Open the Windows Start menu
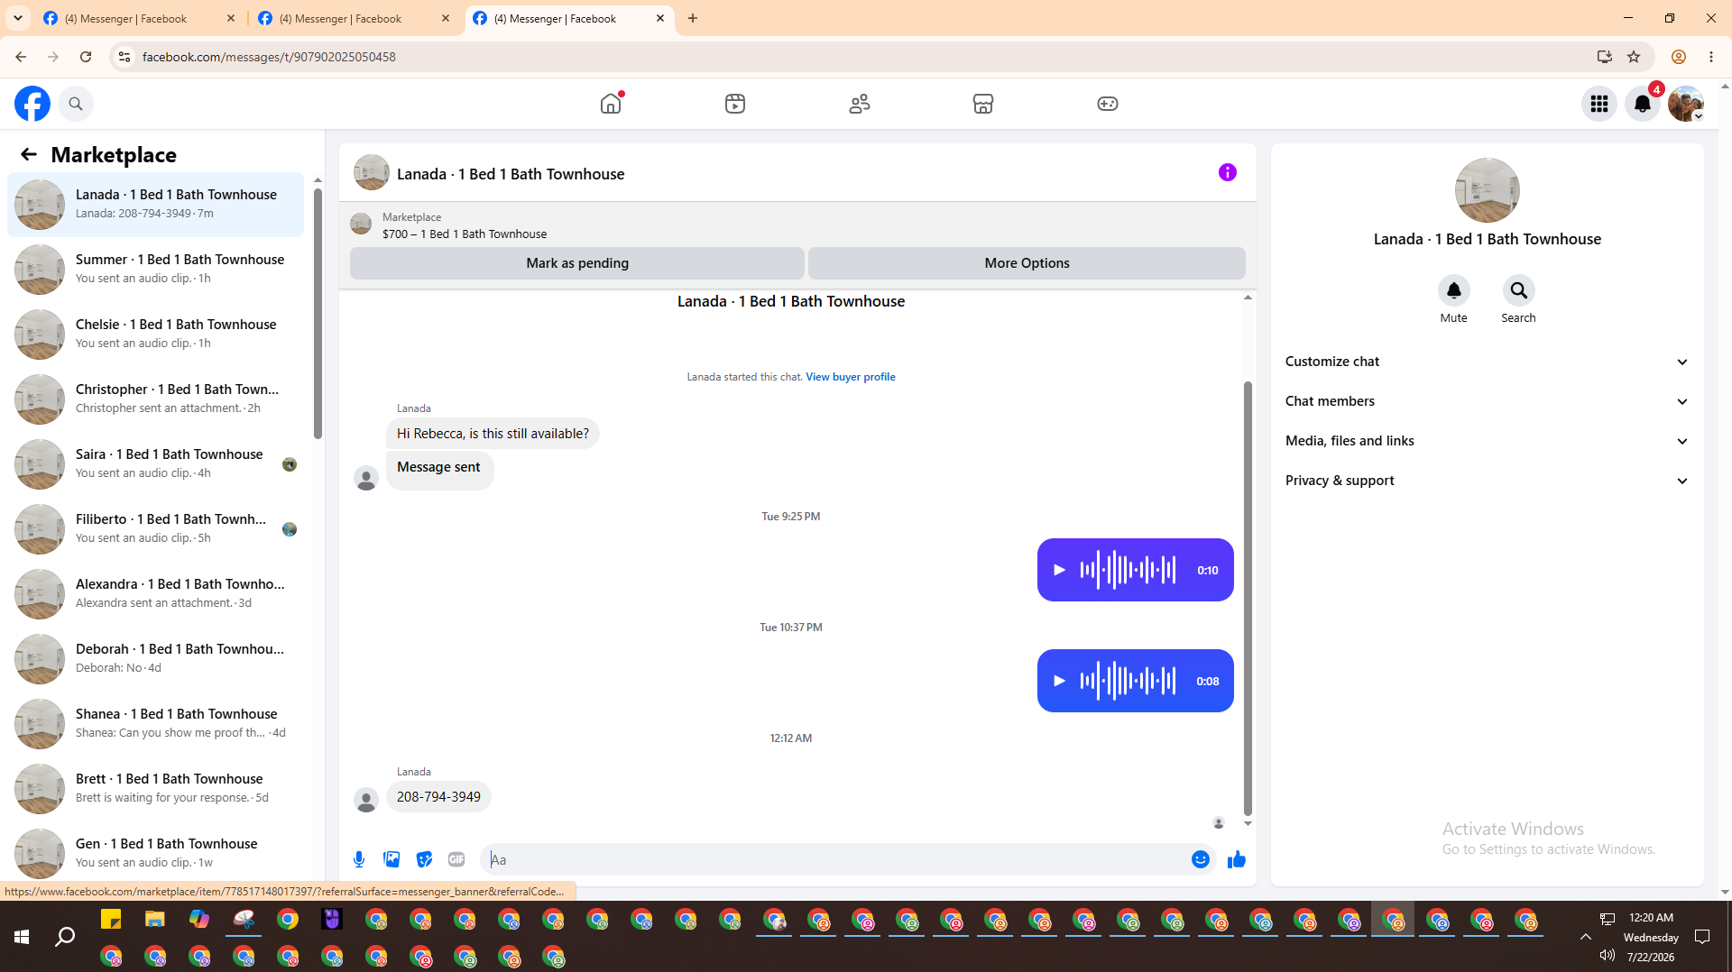 tap(22, 937)
